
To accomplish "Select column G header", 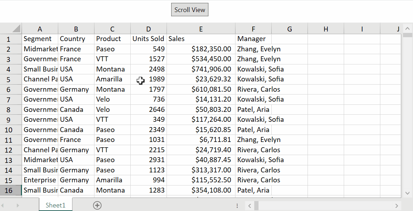I will pyautogui.click(x=289, y=29).
